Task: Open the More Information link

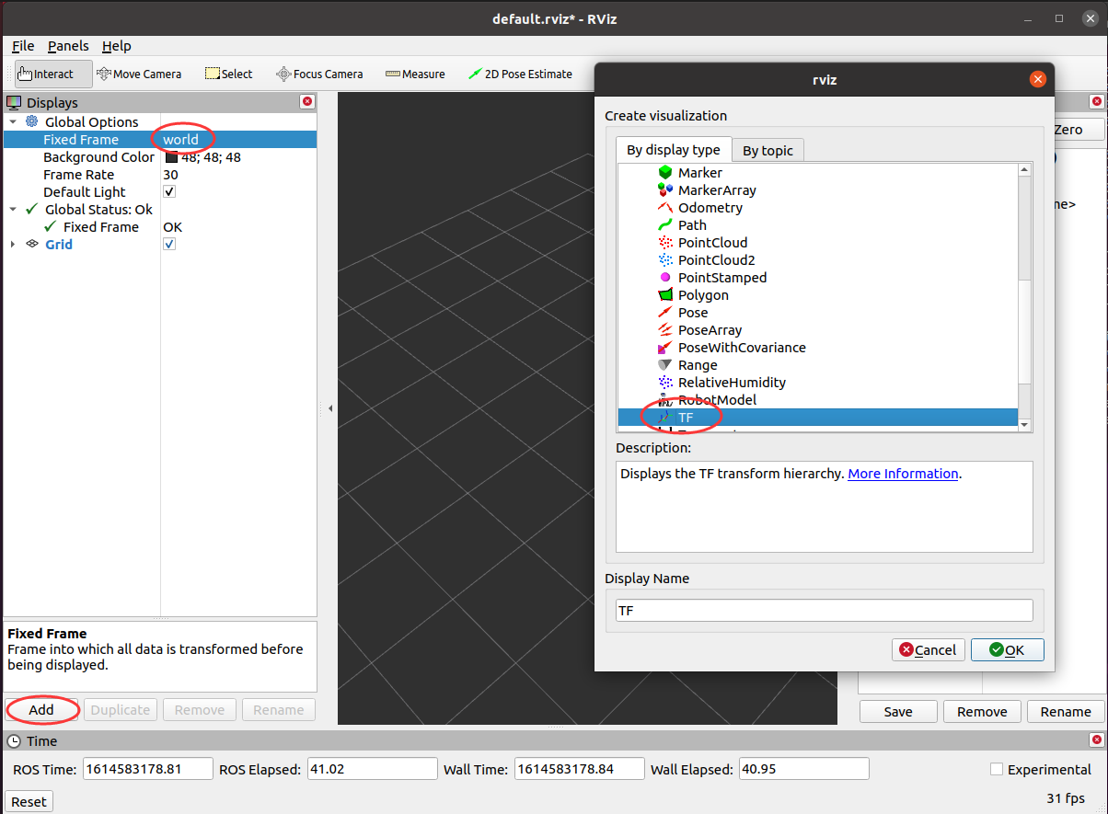Action: [903, 475]
